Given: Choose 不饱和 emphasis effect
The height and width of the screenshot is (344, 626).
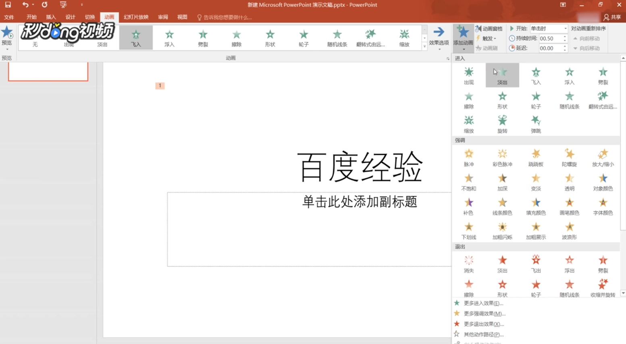Looking at the screenshot, I should (468, 182).
